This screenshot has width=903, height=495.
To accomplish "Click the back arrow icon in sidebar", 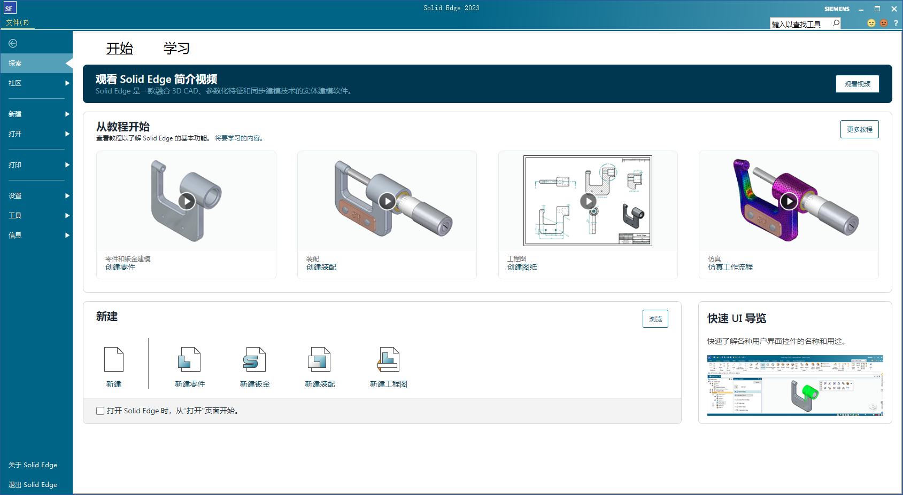I will (13, 43).
